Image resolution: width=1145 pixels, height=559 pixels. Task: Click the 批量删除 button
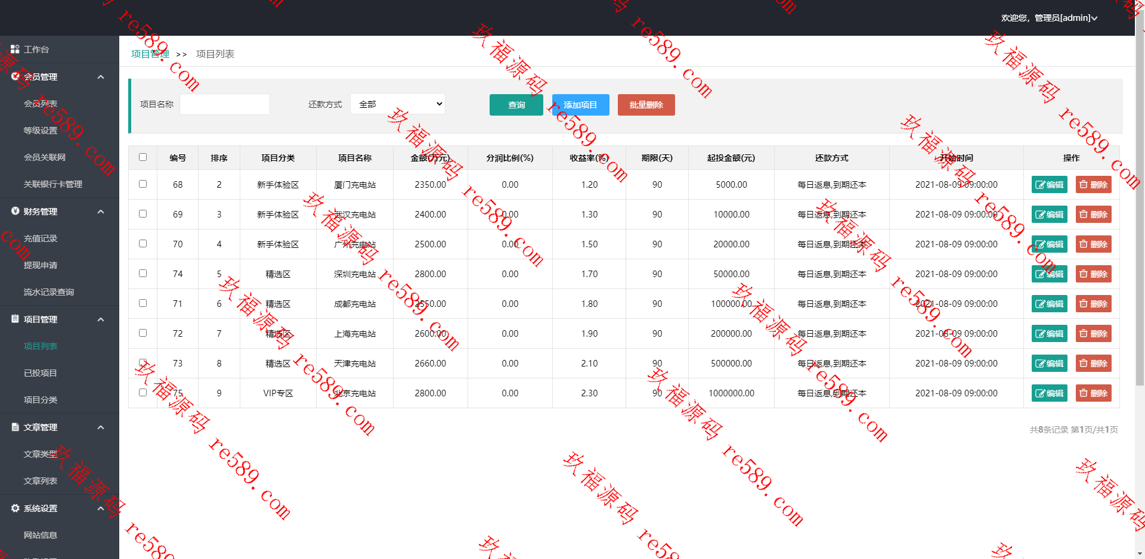click(x=646, y=105)
